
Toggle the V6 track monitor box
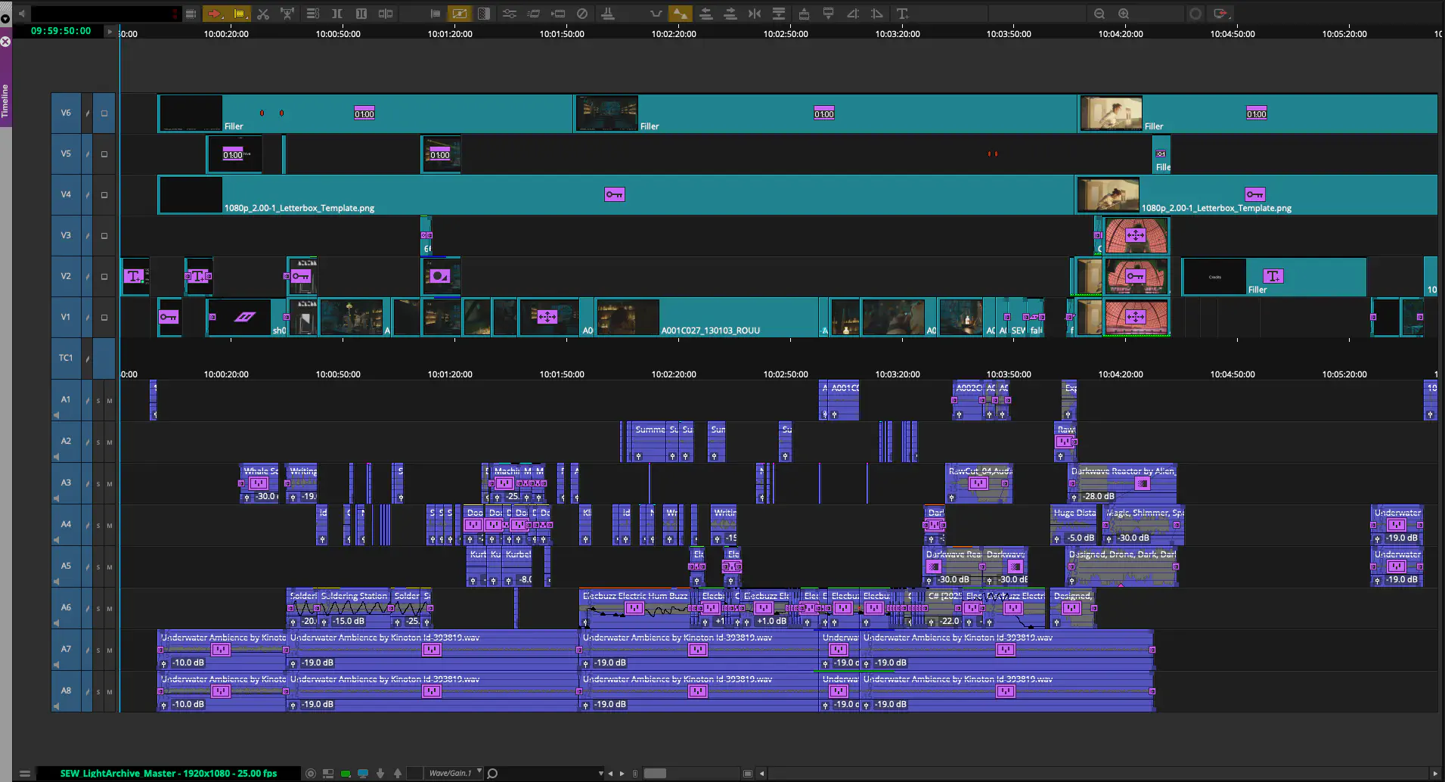104,113
